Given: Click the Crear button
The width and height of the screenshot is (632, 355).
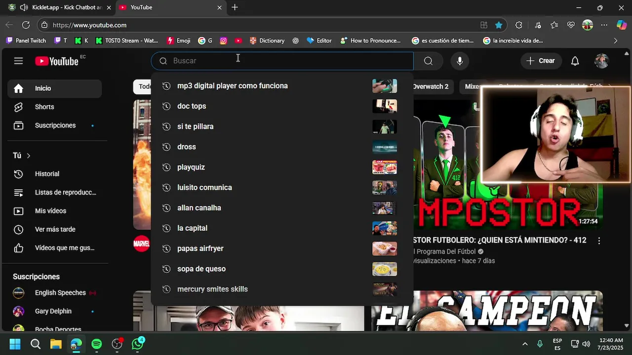Looking at the screenshot, I should [x=540, y=61].
